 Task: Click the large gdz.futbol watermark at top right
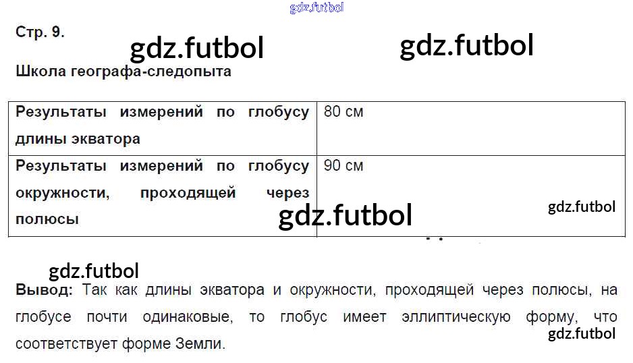click(466, 45)
